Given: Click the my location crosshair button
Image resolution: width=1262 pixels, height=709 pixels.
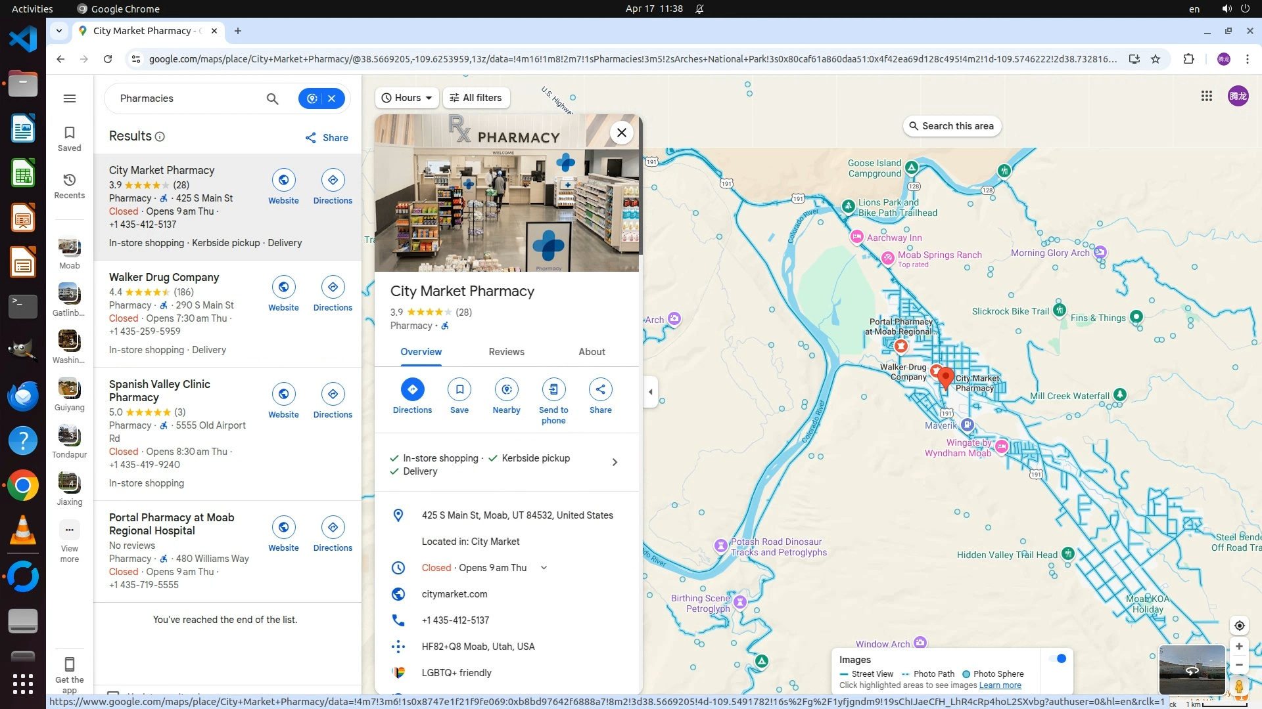Looking at the screenshot, I should pos(1239,626).
